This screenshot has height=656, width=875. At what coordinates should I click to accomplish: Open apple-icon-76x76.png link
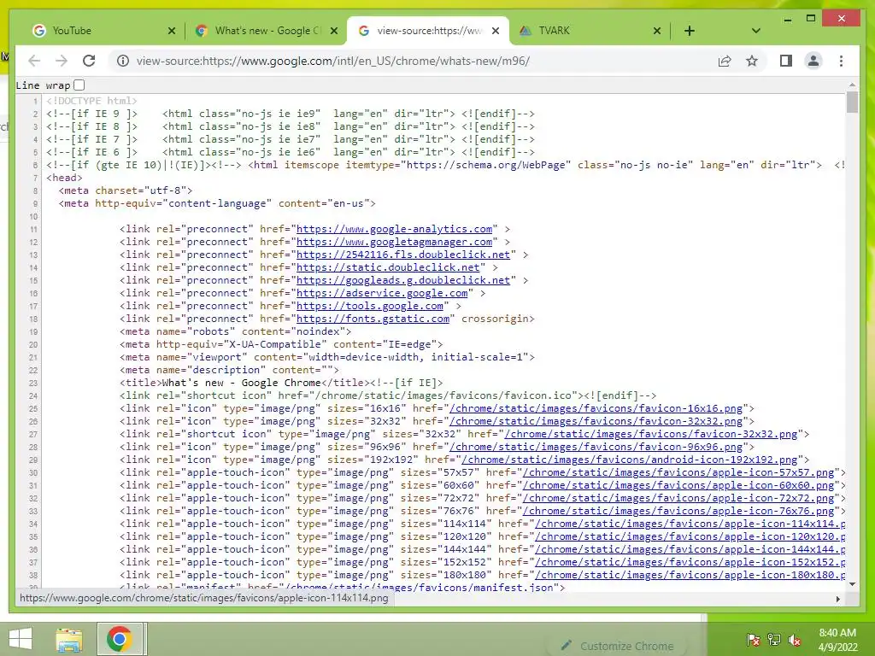(678, 511)
